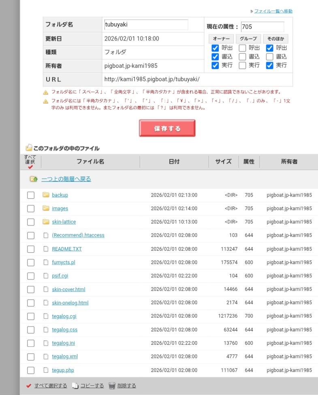Click the up-one-level folder arrow icon
The height and width of the screenshot is (395, 318).
point(34,179)
